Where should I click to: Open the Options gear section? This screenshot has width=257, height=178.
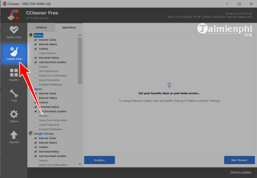(14, 116)
